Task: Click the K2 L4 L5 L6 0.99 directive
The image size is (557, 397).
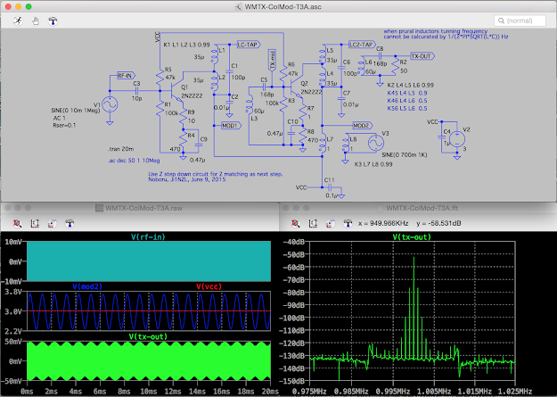Action: coord(410,85)
